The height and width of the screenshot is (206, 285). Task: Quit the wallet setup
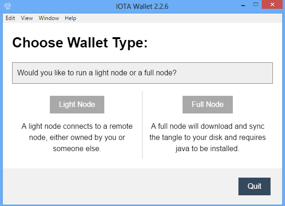254,186
